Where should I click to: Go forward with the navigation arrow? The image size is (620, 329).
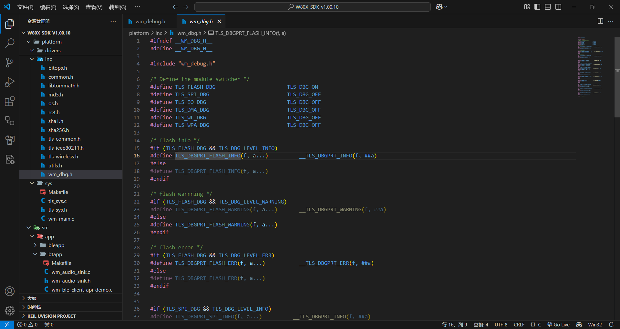(x=186, y=7)
